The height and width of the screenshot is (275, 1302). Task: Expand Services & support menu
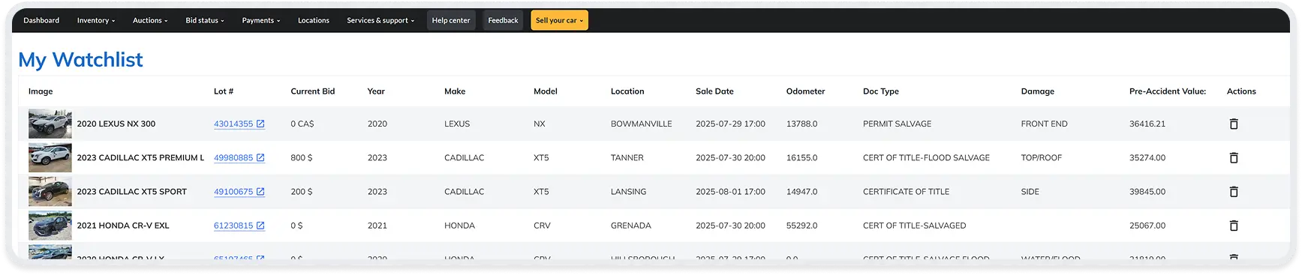coord(380,20)
